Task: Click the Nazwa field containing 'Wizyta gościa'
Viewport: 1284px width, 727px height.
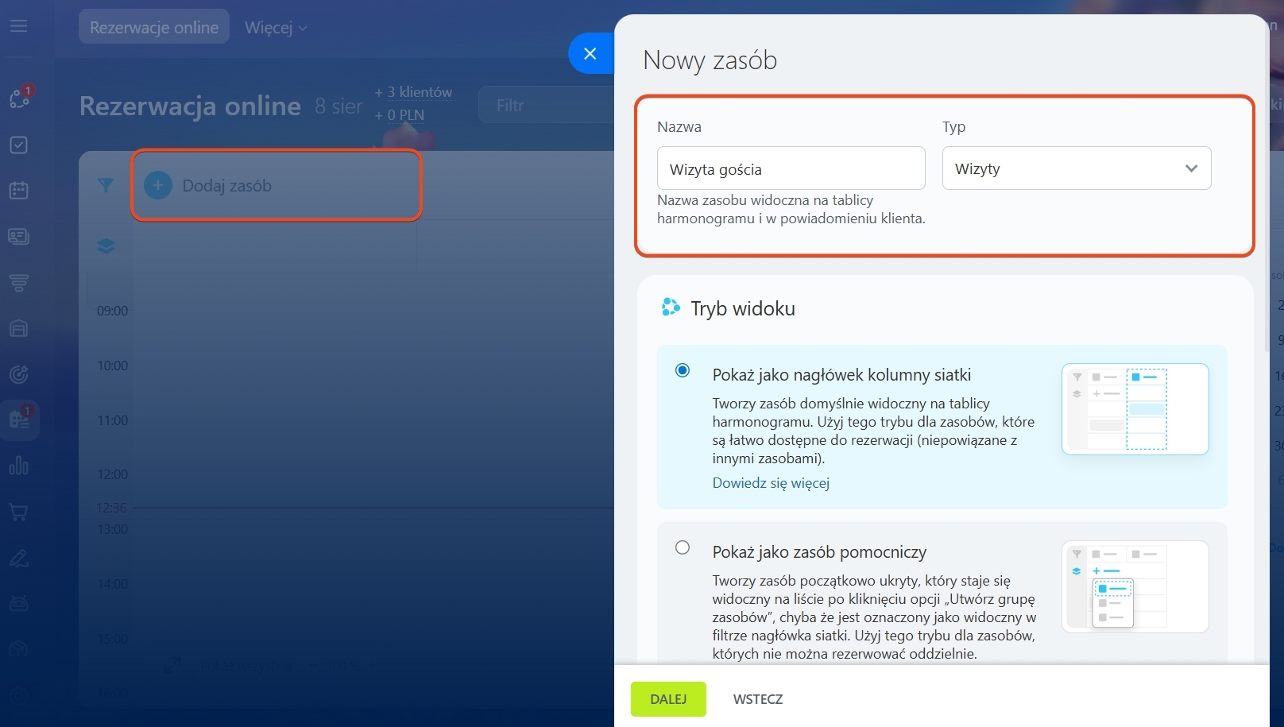Action: tap(791, 168)
